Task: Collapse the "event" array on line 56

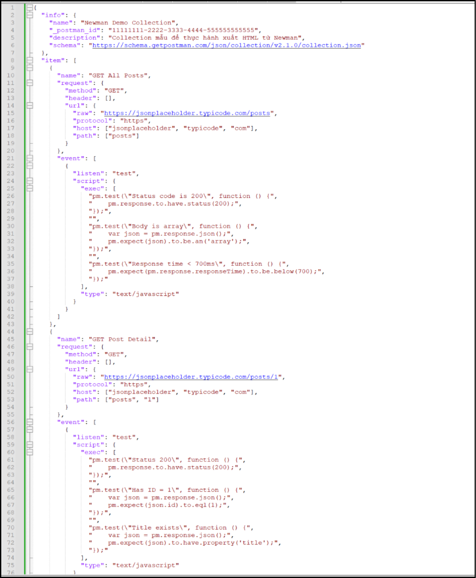Action: tap(30, 422)
